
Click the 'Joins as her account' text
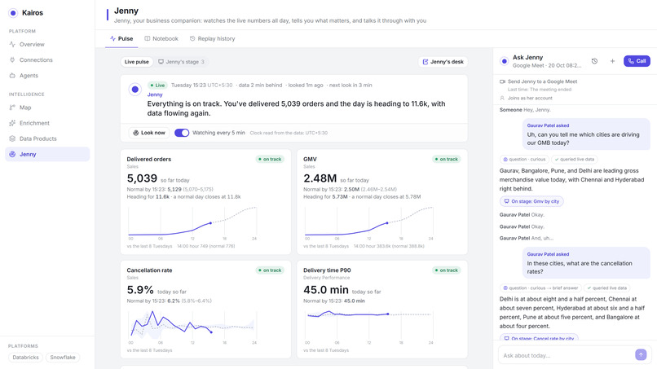[x=530, y=98]
